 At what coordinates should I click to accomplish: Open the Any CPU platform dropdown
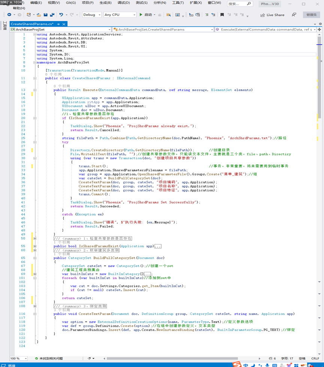tap(120, 15)
